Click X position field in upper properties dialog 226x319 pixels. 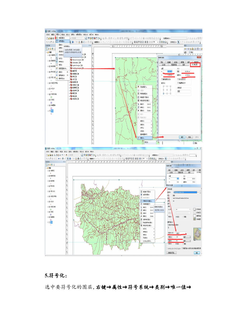[168, 71]
